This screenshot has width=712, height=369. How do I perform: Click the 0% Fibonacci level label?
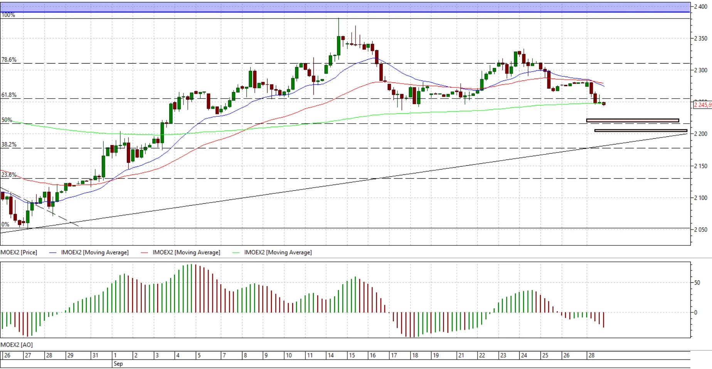pyautogui.click(x=5, y=224)
